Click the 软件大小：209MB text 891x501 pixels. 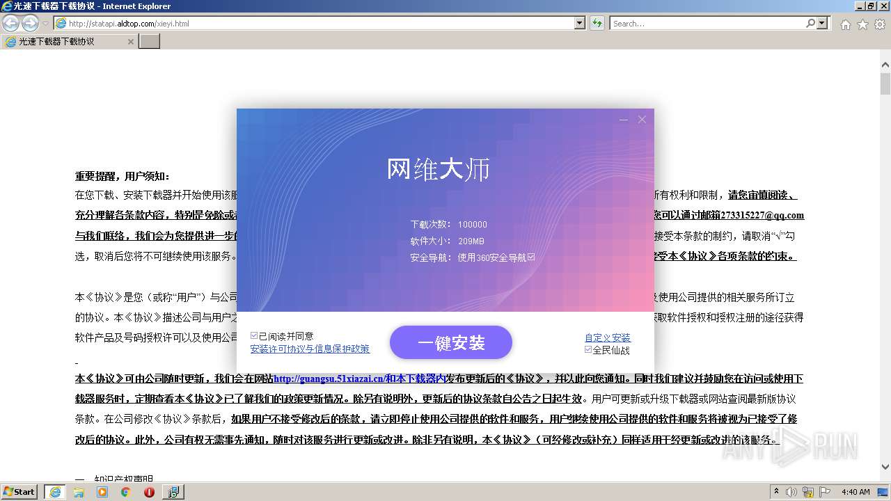coord(448,241)
